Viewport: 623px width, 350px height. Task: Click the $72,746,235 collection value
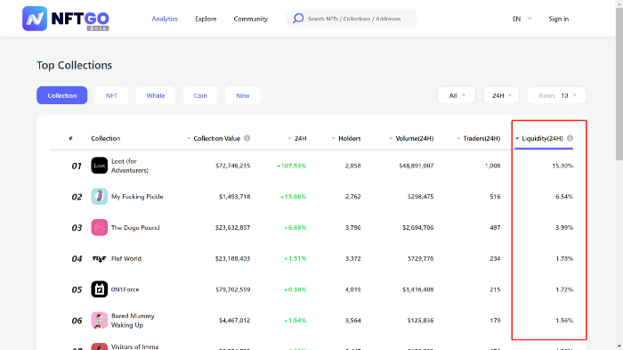(x=233, y=166)
